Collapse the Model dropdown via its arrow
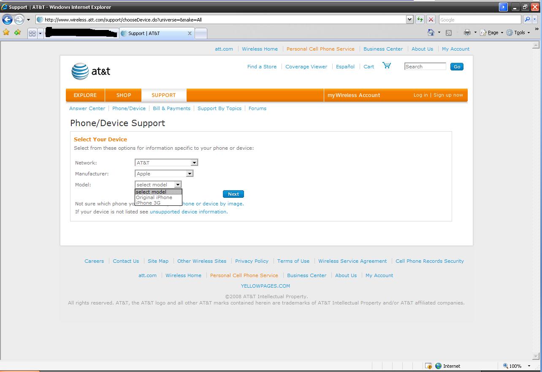This screenshot has width=542, height=372. pos(178,185)
